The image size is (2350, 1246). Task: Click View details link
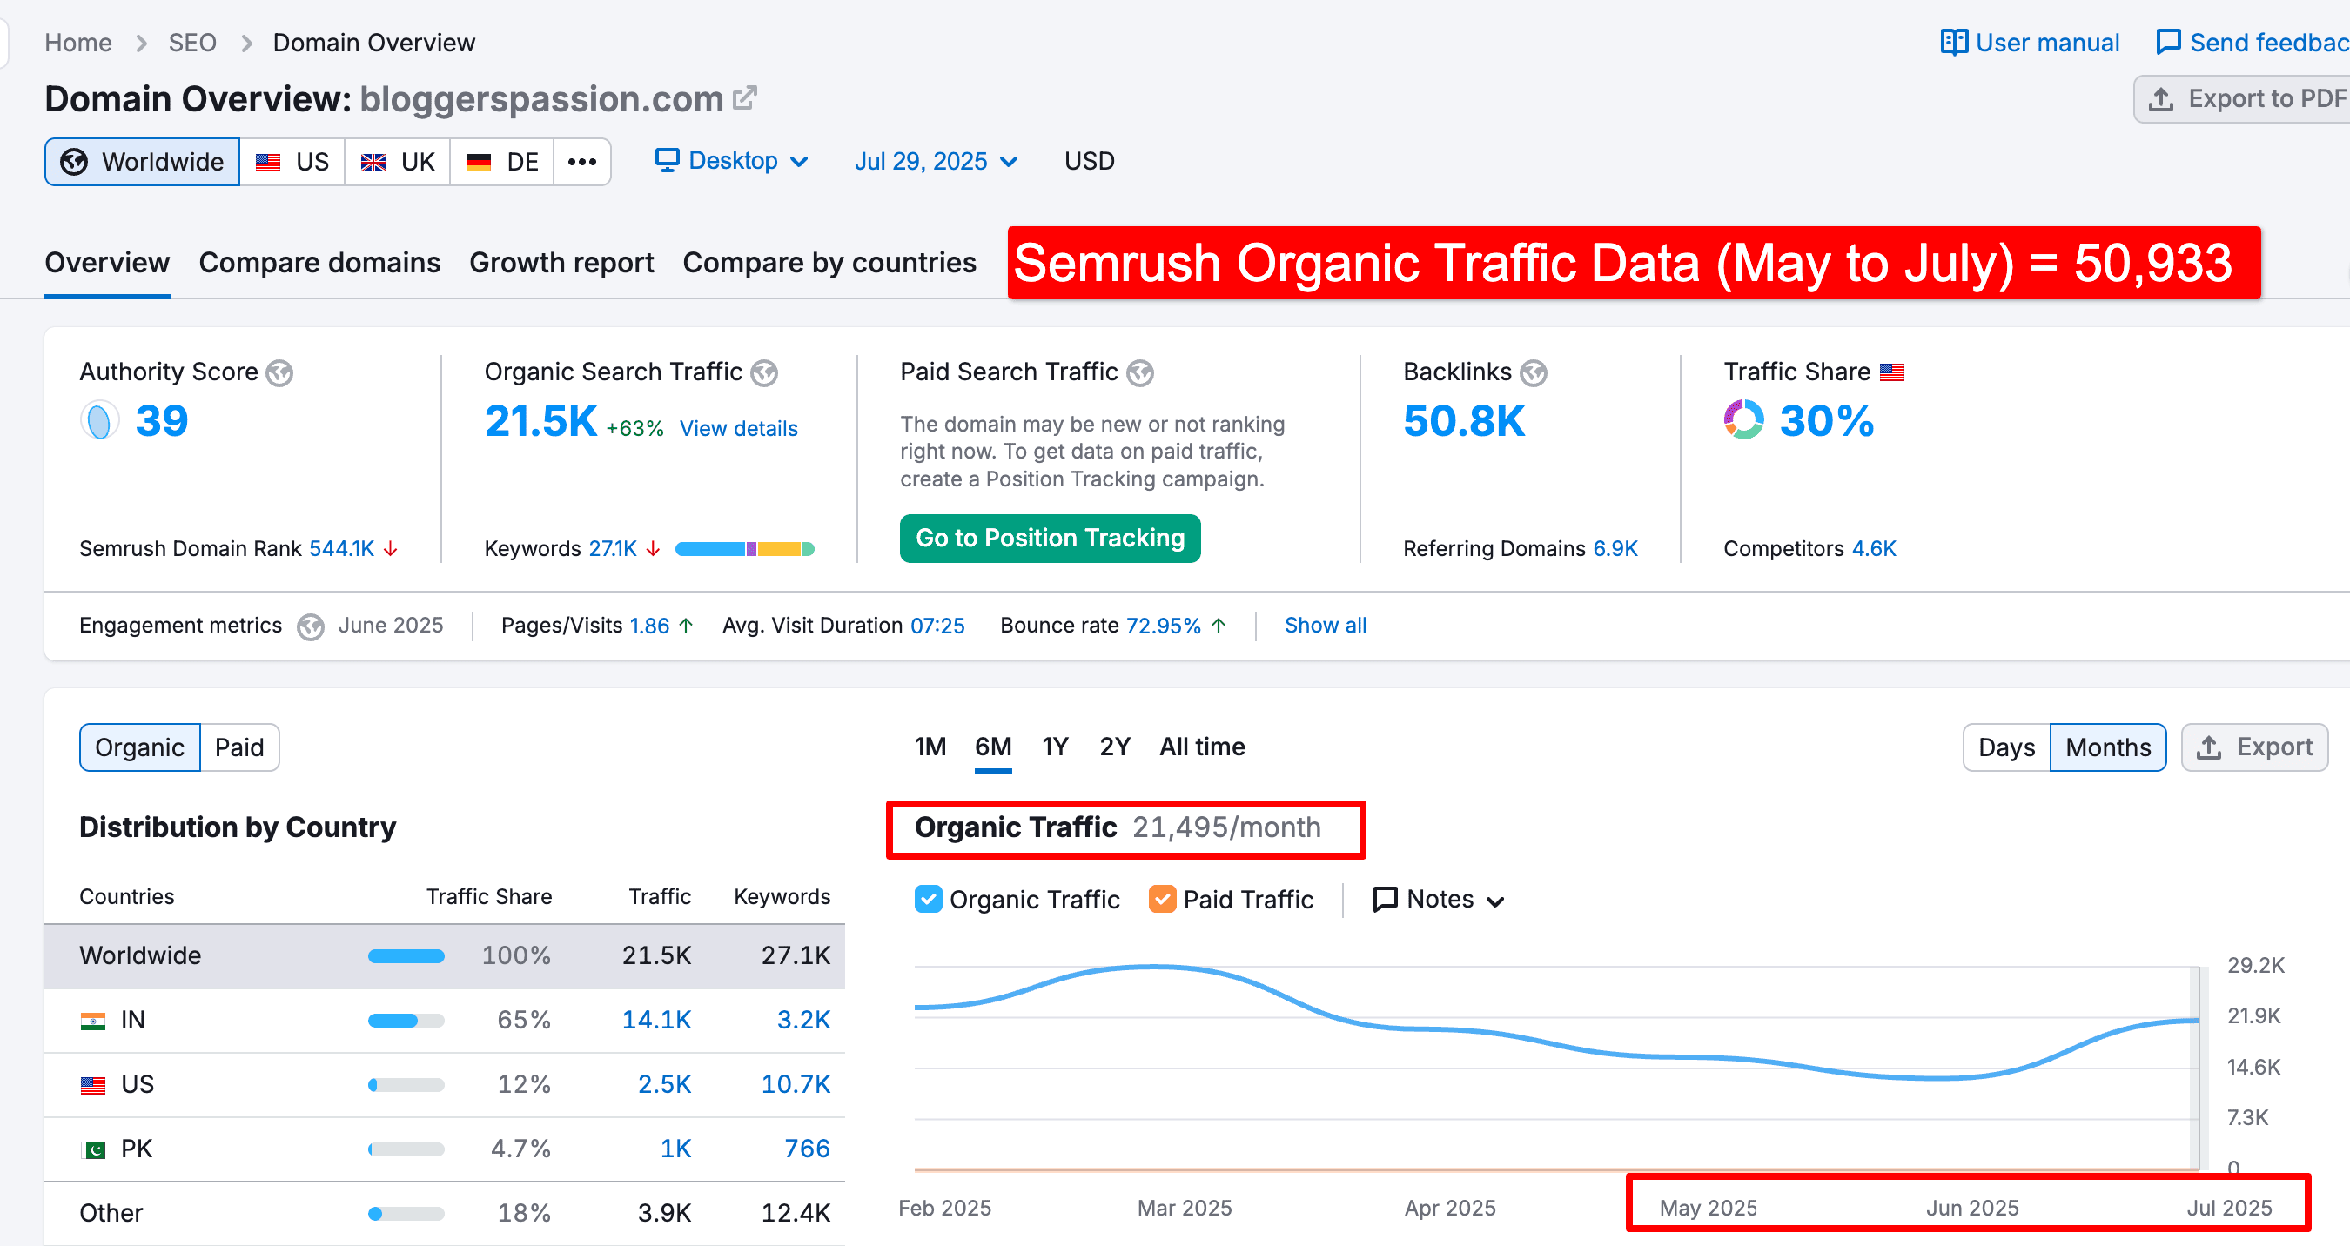pyautogui.click(x=738, y=429)
